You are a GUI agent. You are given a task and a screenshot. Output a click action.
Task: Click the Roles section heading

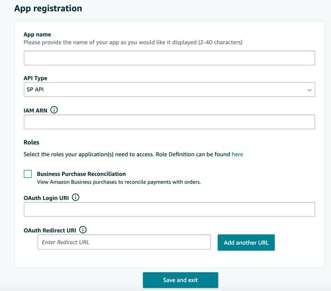pyautogui.click(x=31, y=143)
